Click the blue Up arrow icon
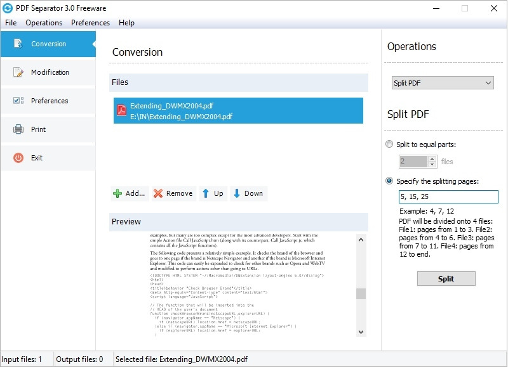This screenshot has height=367, width=508. click(x=205, y=193)
